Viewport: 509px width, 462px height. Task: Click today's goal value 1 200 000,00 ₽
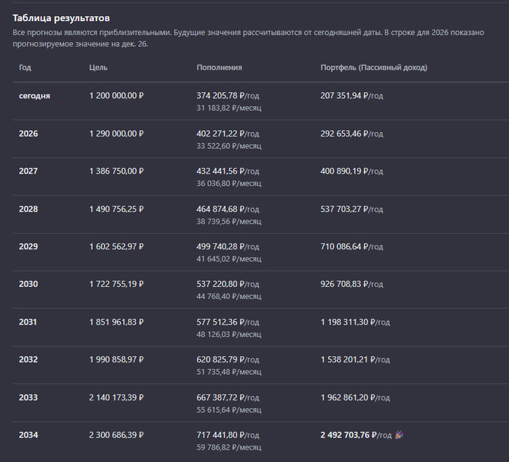pyautogui.click(x=116, y=96)
